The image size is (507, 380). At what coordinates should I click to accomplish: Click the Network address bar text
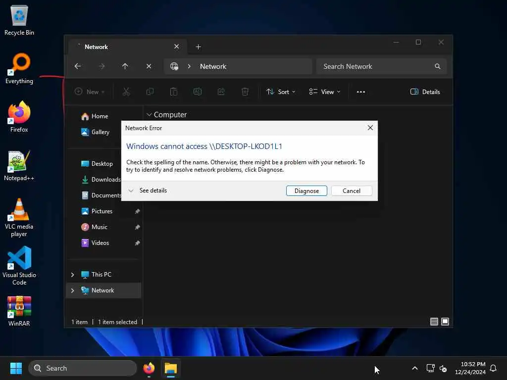pyautogui.click(x=213, y=66)
